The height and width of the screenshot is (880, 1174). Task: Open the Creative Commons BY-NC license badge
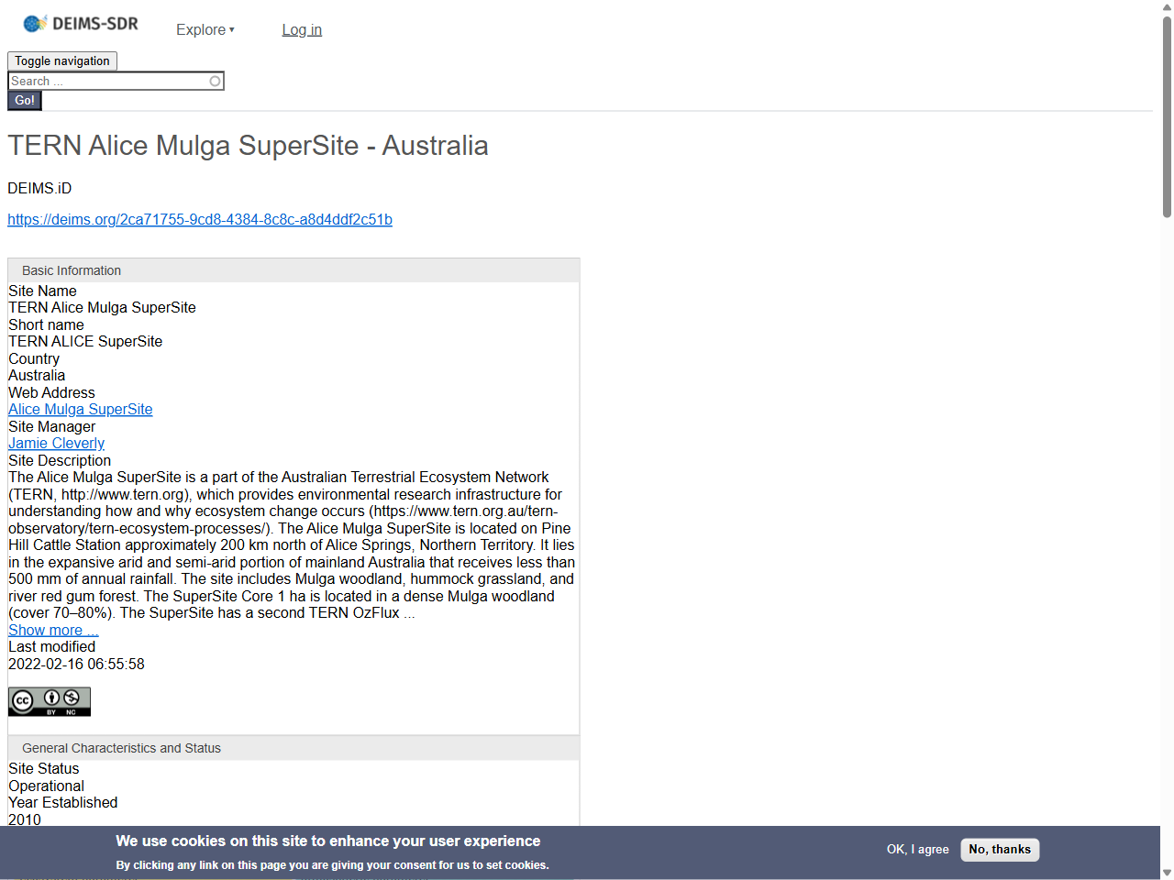tap(50, 702)
